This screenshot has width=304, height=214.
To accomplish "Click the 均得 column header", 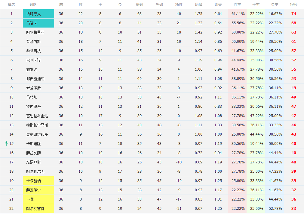I will [198, 5].
